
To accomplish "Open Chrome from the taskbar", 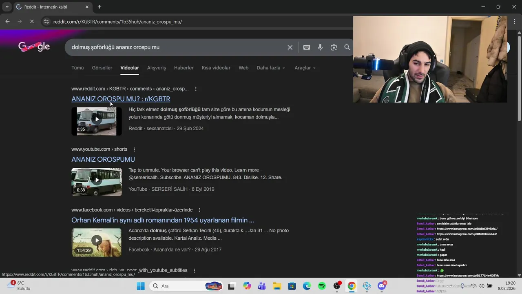I will click(x=352, y=286).
